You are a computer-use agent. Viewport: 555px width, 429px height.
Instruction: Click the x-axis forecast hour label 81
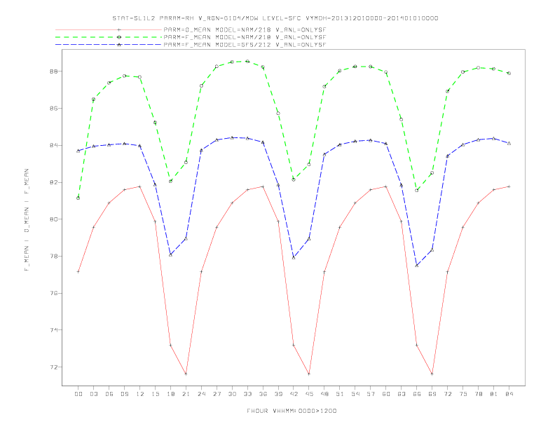point(494,394)
